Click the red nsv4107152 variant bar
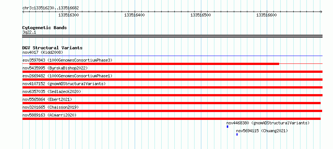 click(x=172, y=87)
